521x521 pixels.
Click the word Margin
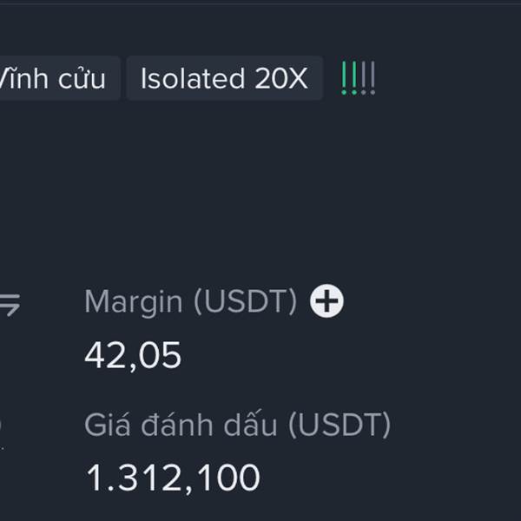tap(134, 302)
